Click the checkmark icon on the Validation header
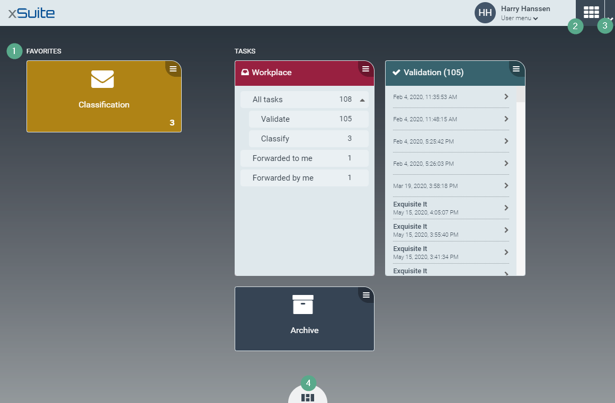615x403 pixels. 397,73
